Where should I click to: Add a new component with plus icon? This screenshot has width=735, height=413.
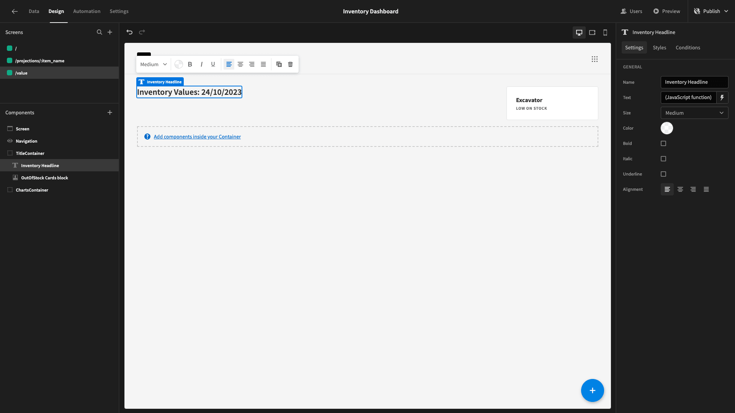(110, 112)
